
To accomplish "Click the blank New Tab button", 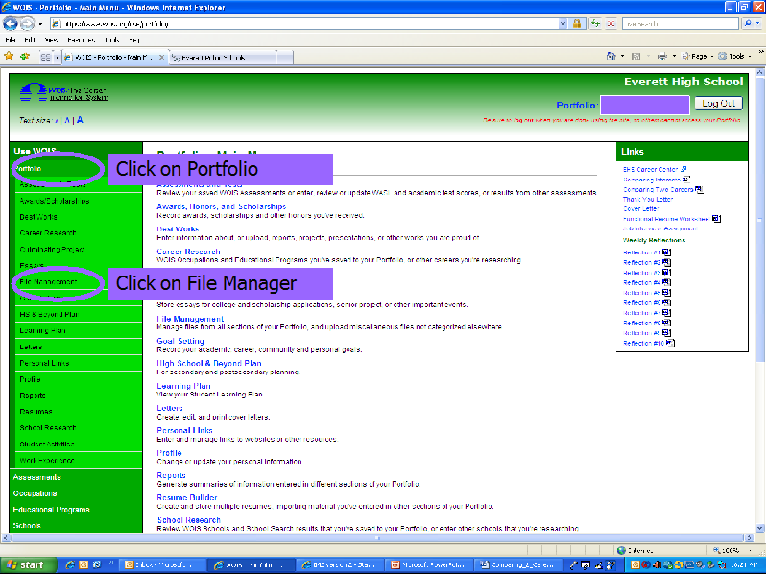I will pos(284,58).
